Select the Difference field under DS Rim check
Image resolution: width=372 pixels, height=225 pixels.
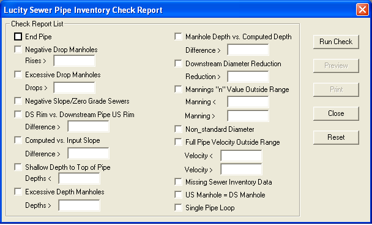[88, 126]
